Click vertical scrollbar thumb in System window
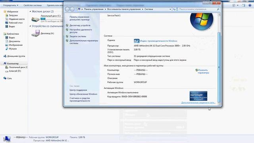The width and height of the screenshot is (254, 143). coord(219,67)
